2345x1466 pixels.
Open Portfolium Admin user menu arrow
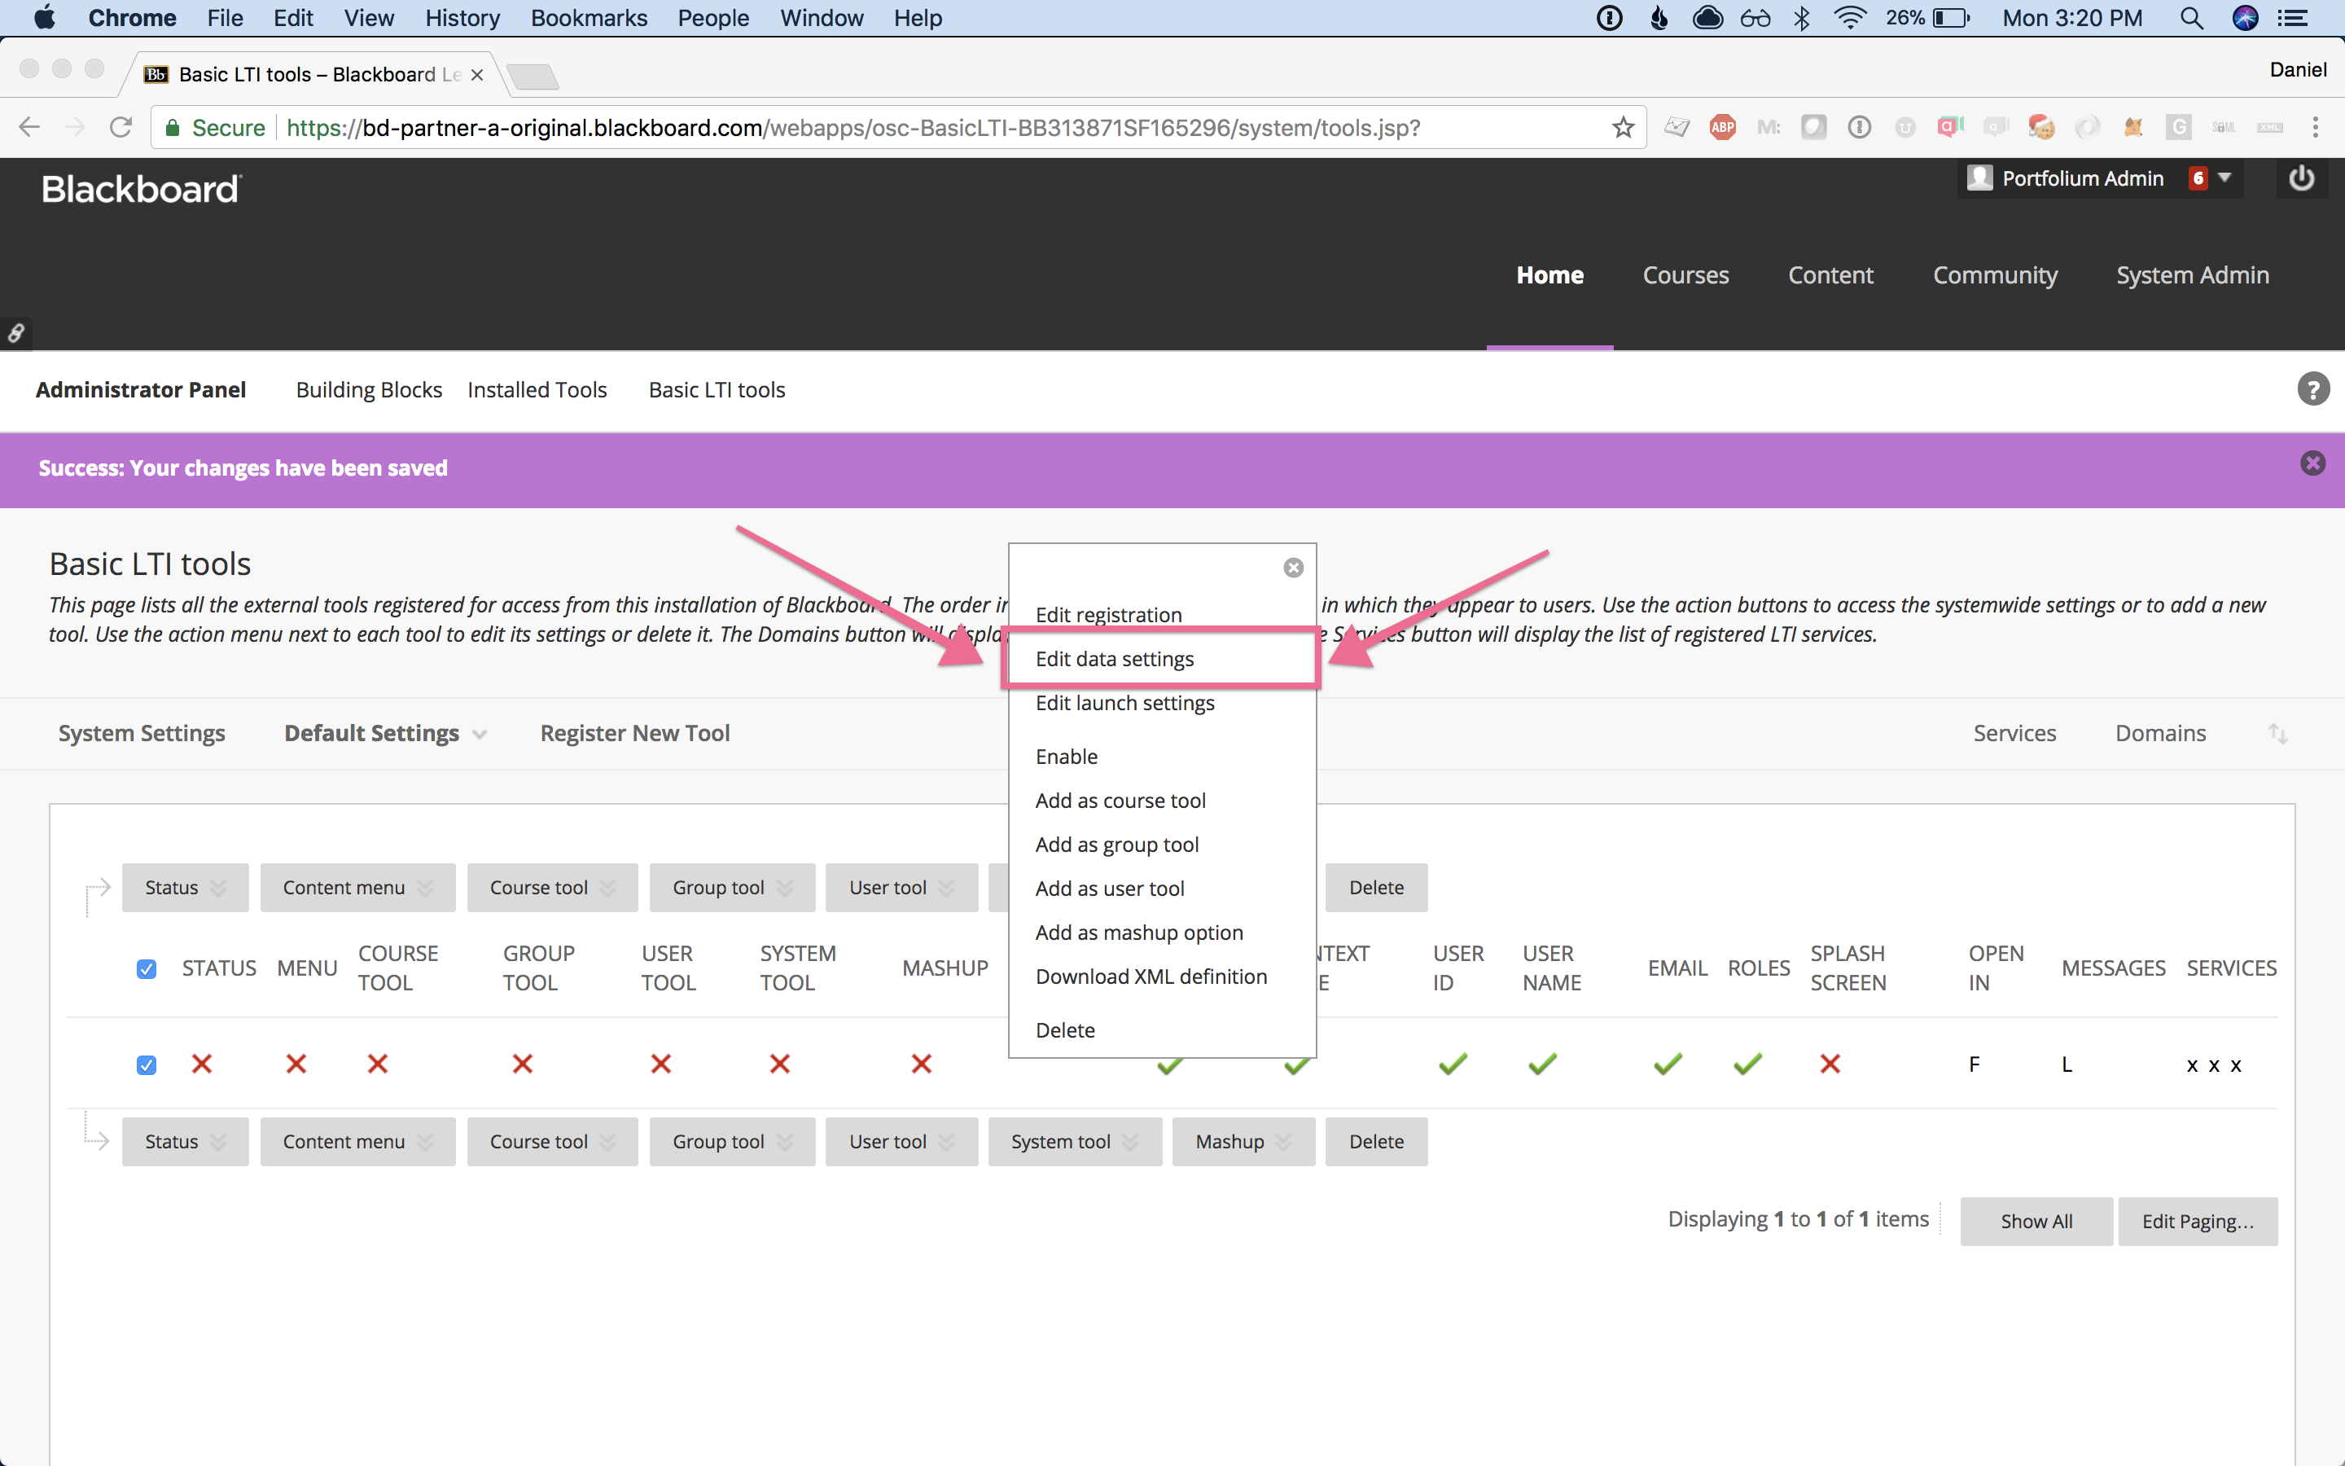coord(2224,178)
